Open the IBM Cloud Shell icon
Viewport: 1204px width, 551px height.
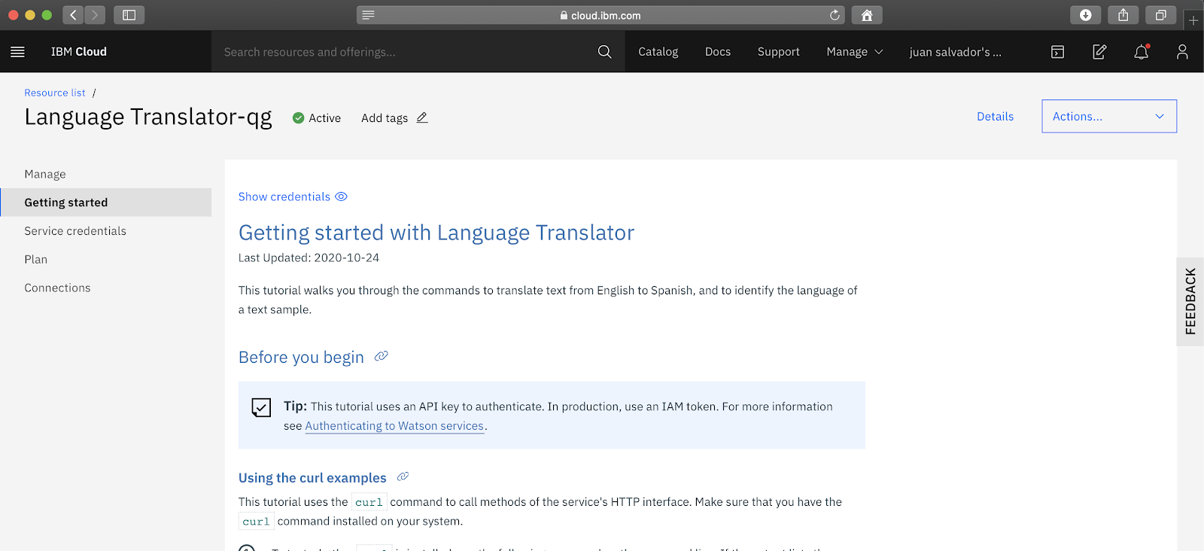pyautogui.click(x=1057, y=52)
